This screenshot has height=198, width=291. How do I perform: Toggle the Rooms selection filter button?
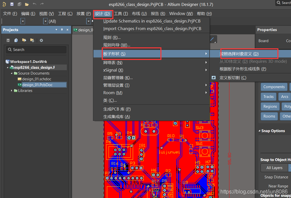269,116
